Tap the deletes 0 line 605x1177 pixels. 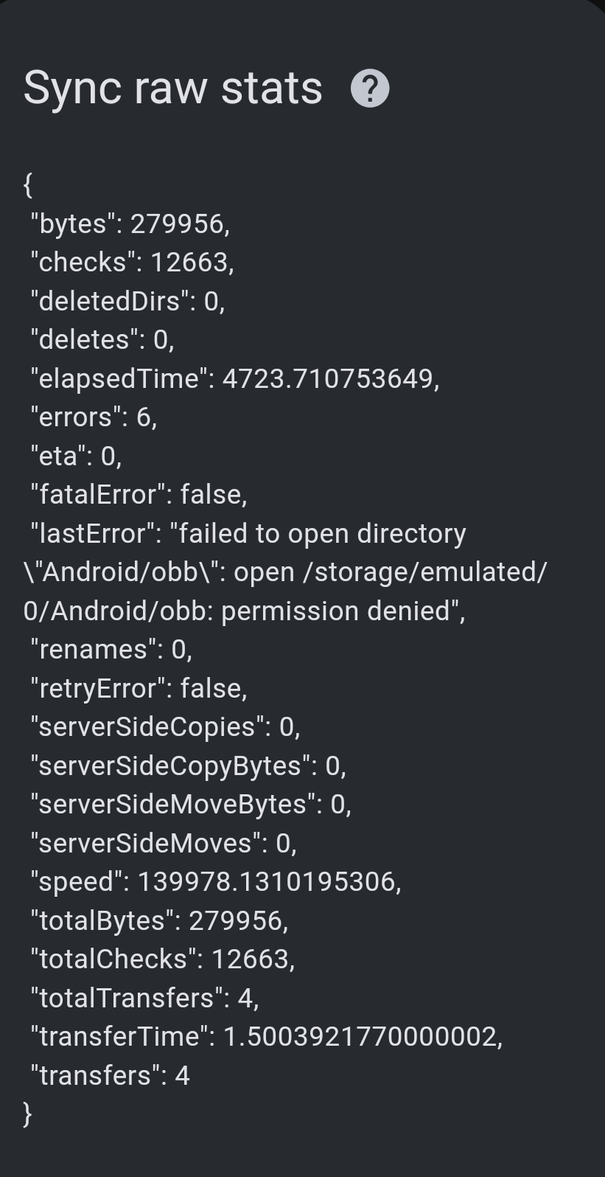pos(102,339)
